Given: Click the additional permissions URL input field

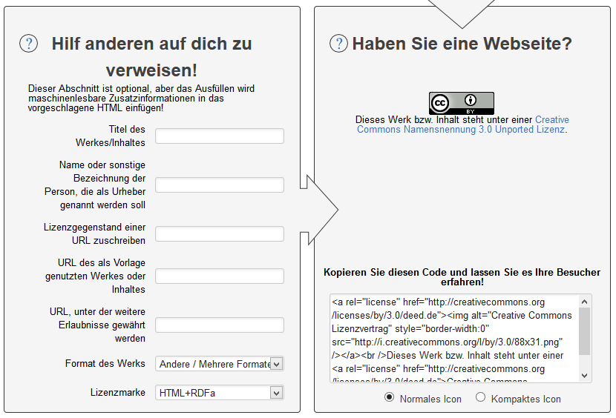Looking at the screenshot, I should [220, 325].
